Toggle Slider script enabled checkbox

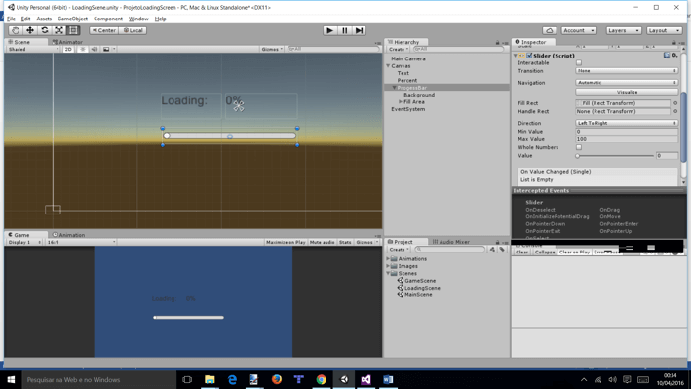529,56
